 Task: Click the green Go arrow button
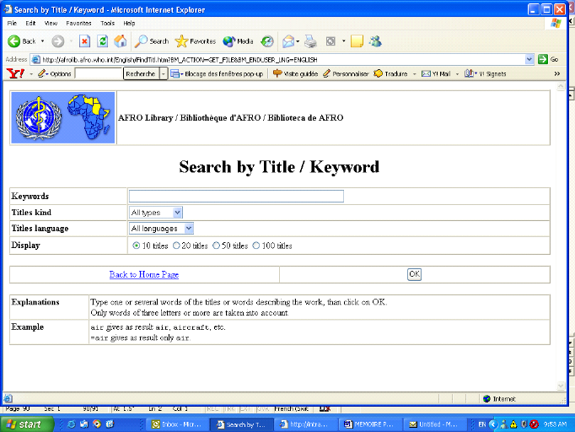543,59
